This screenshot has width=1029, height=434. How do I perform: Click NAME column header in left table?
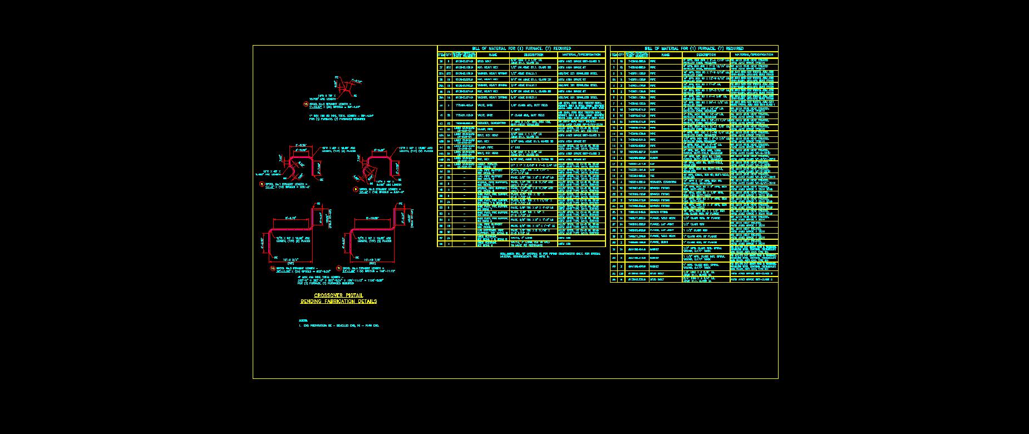click(493, 55)
